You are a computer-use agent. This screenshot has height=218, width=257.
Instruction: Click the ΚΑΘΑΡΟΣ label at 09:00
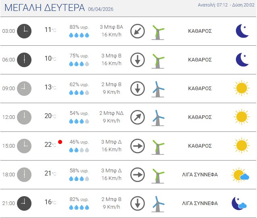(x=200, y=88)
